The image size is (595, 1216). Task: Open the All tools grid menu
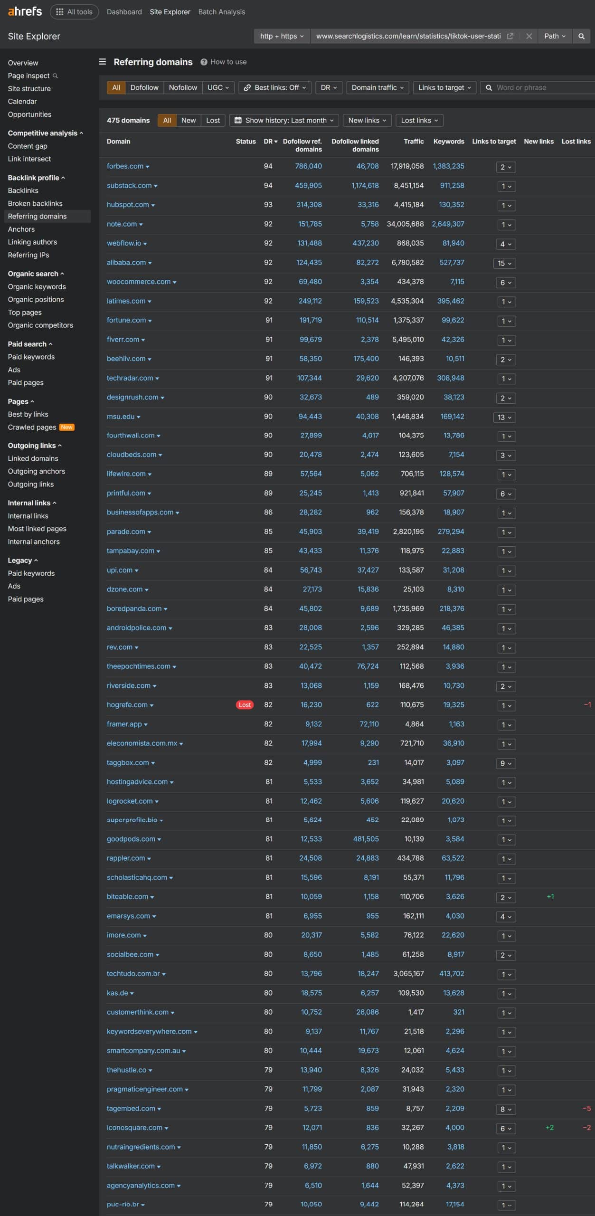pos(74,12)
